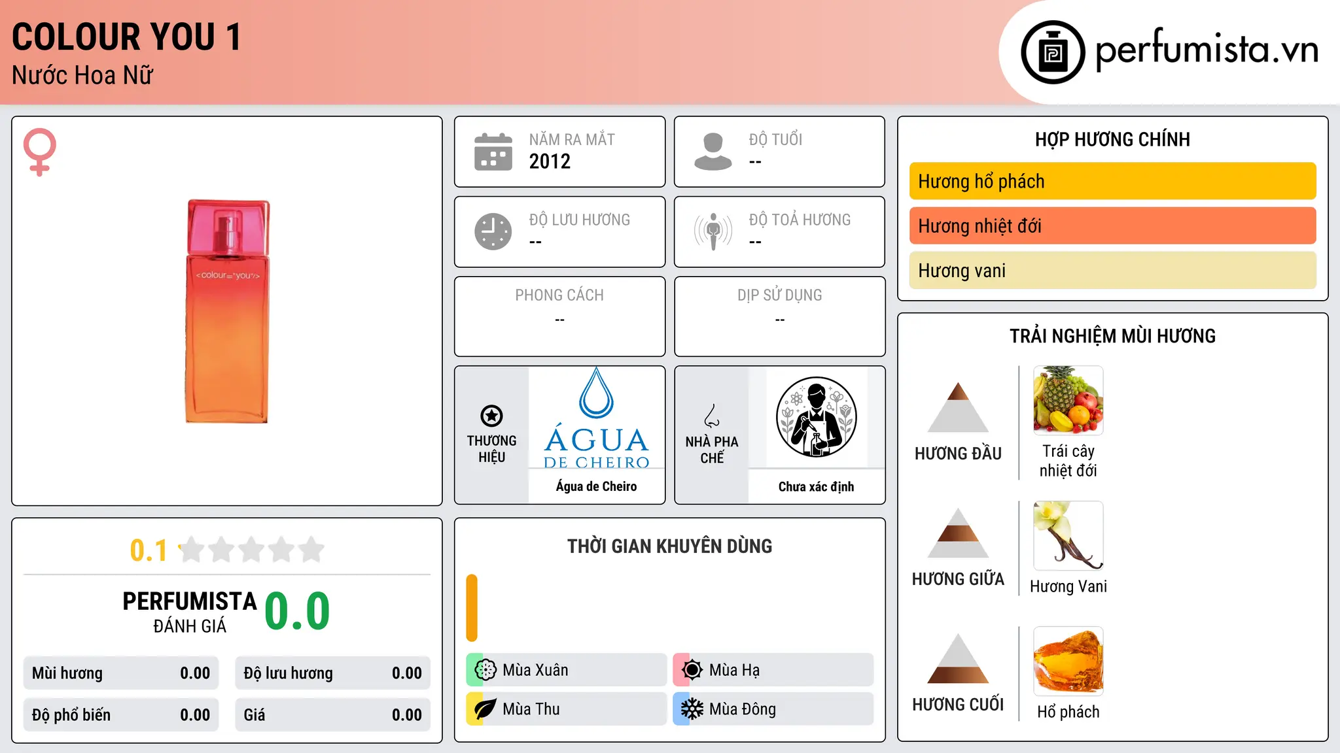Click the Dịp sử dụng info card
The image size is (1340, 753).
click(779, 316)
